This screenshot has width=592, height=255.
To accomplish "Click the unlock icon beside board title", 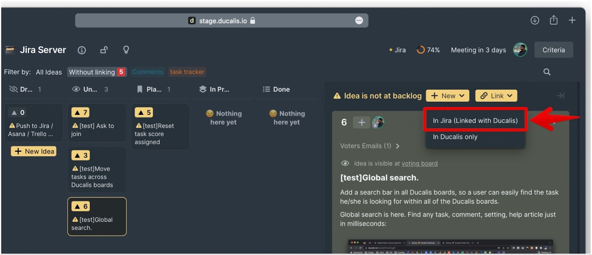I will pyautogui.click(x=104, y=50).
